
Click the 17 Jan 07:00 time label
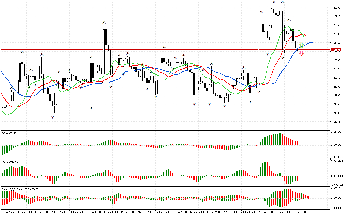[197, 212]
